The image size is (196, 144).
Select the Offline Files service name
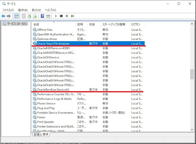(45, 30)
